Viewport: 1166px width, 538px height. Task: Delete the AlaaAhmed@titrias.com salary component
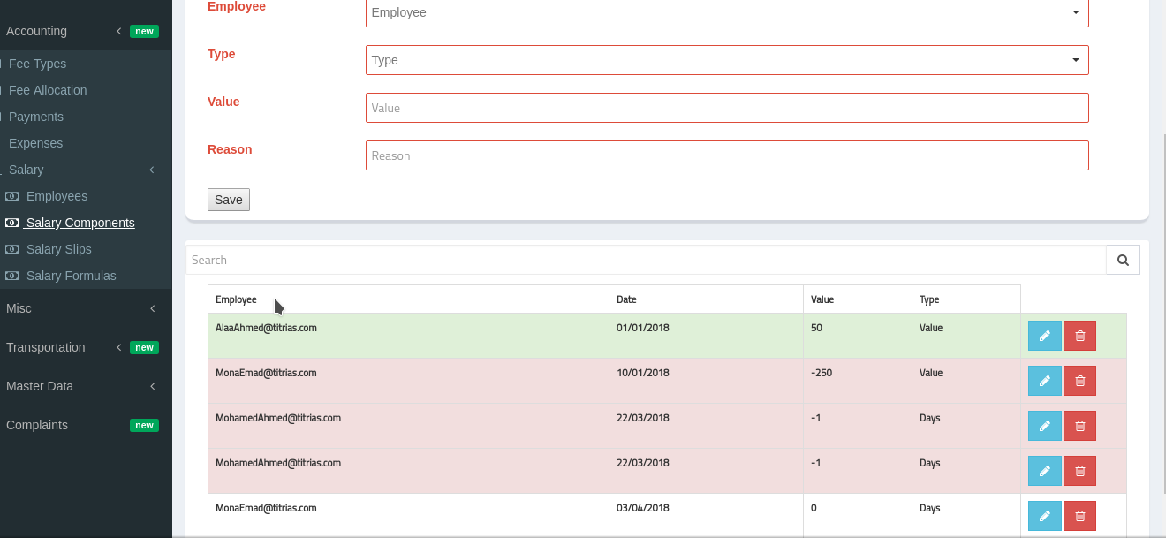[1079, 336]
